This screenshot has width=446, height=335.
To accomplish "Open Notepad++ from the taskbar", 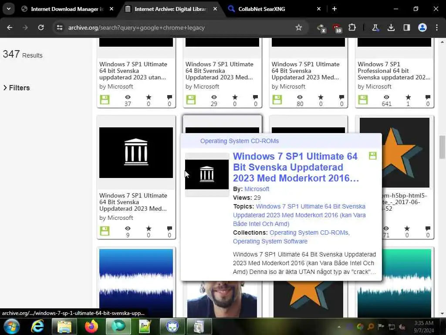I will tap(145, 326).
